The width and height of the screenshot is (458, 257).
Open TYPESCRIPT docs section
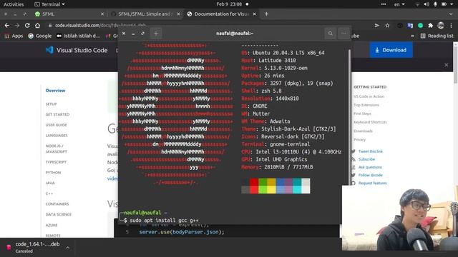(56, 162)
